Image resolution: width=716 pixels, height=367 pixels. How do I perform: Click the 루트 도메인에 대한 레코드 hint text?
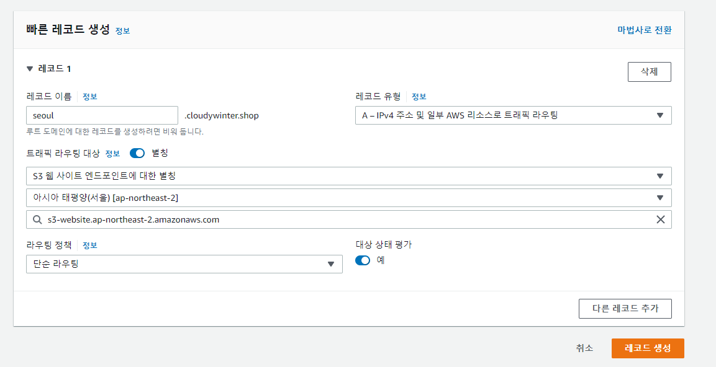[115, 132]
